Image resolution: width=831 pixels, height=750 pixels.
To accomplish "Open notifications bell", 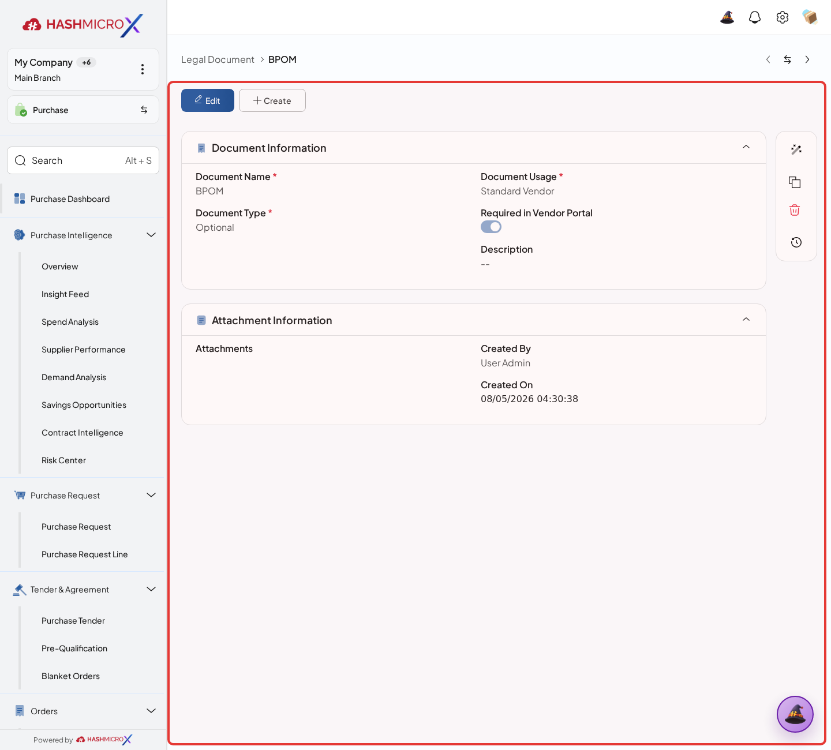I will (755, 17).
